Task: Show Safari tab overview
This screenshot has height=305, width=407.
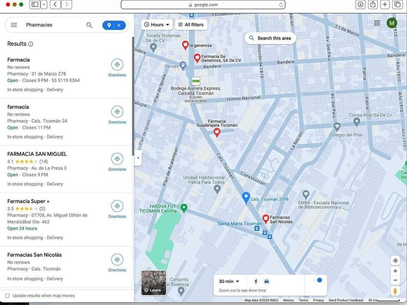Action: (x=398, y=4)
